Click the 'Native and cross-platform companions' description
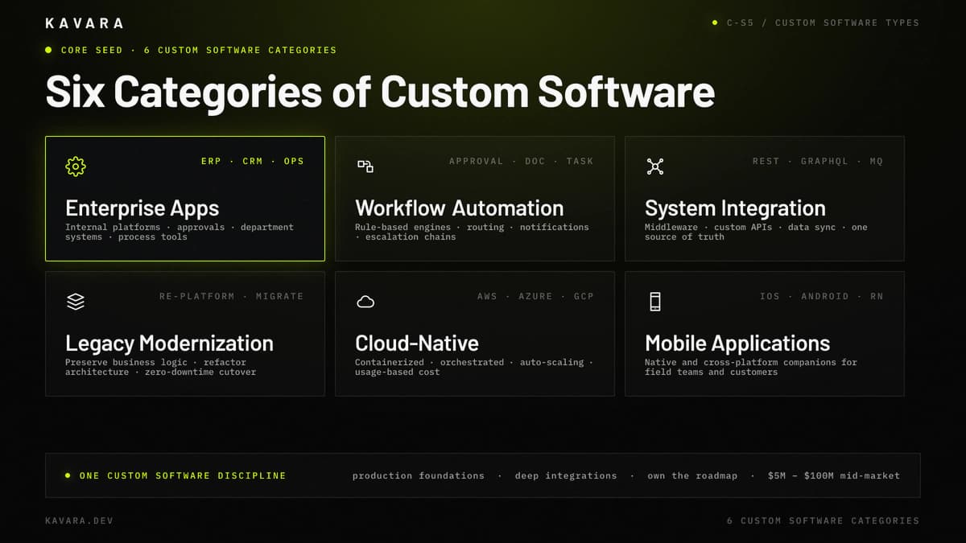Viewport: 966px width, 543px height. coord(751,367)
